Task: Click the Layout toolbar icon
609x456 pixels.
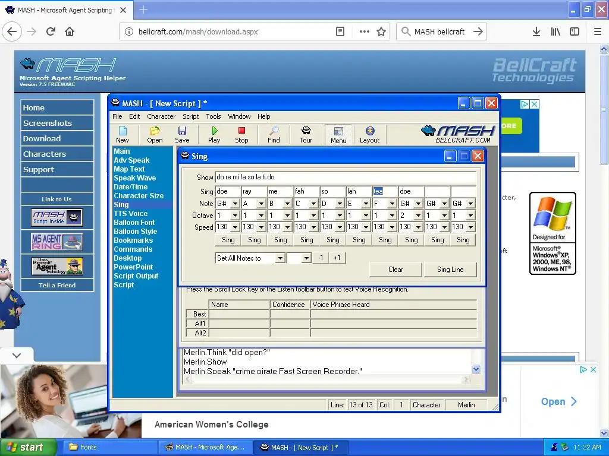Action: [369, 134]
